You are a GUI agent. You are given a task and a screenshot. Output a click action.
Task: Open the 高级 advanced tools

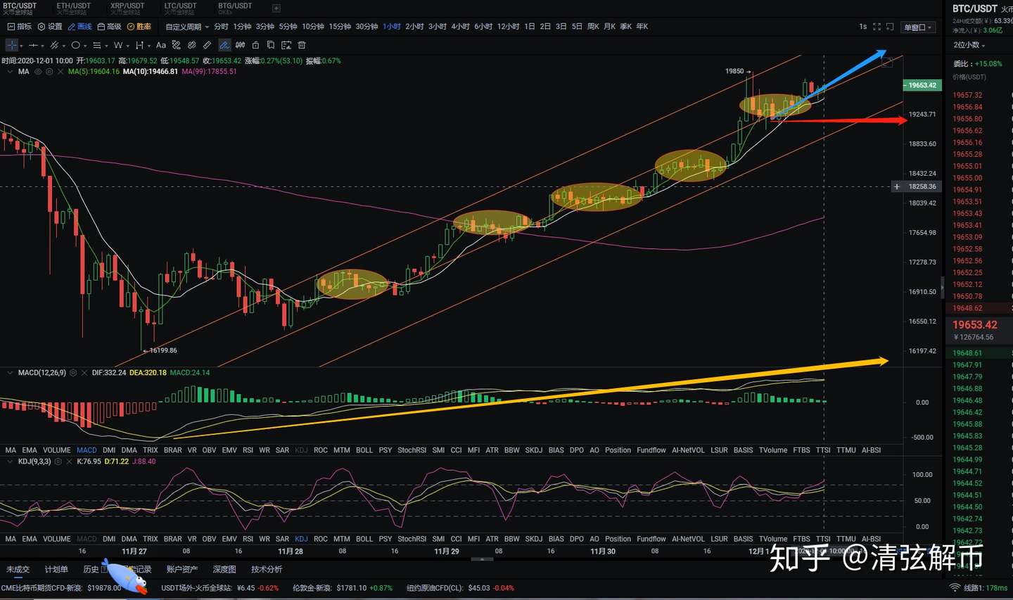[x=110, y=27]
